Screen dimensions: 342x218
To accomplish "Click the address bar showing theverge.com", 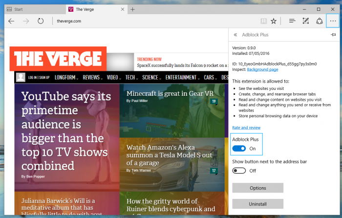I will 147,21.
